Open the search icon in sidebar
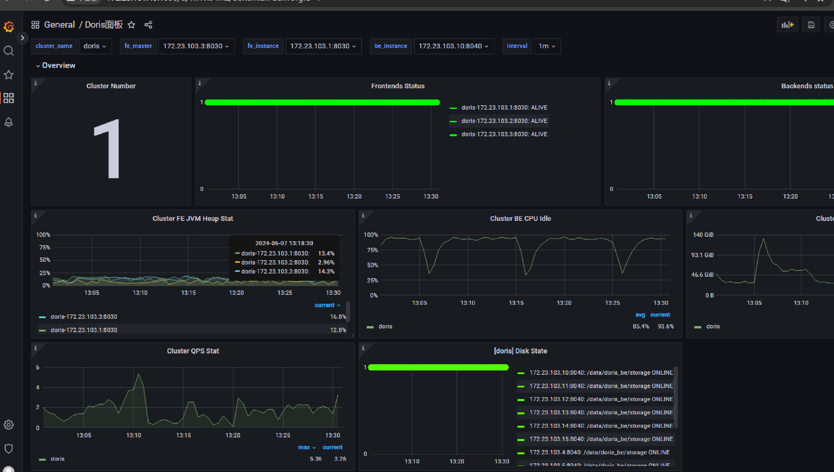 tap(9, 51)
